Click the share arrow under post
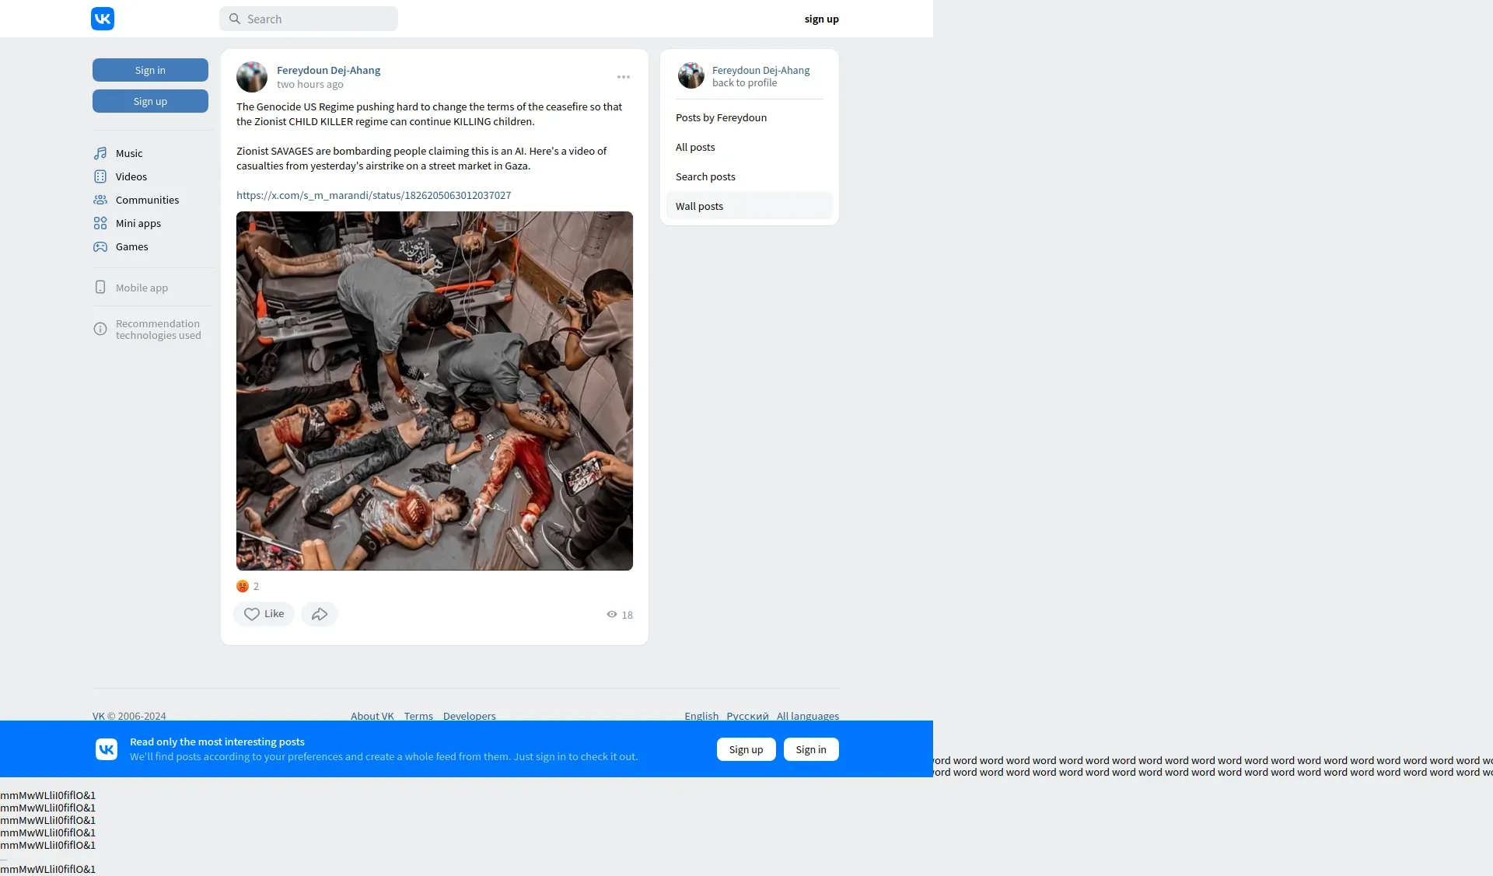1493x876 pixels. point(320,614)
